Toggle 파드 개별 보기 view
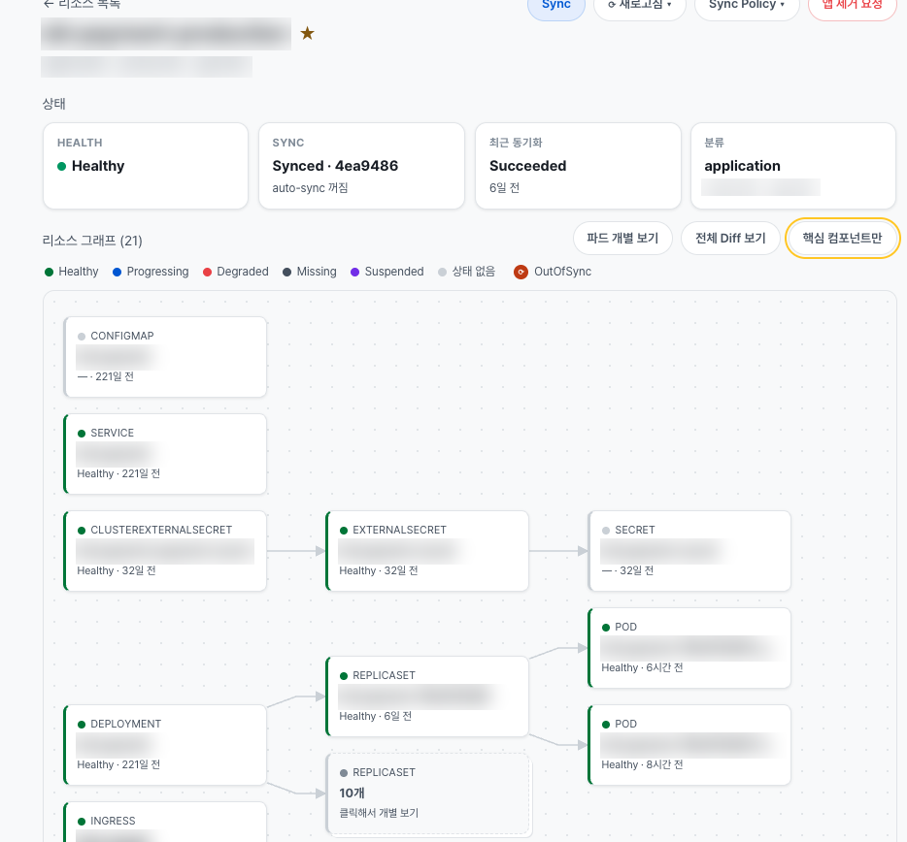The height and width of the screenshot is (842, 907). [622, 238]
